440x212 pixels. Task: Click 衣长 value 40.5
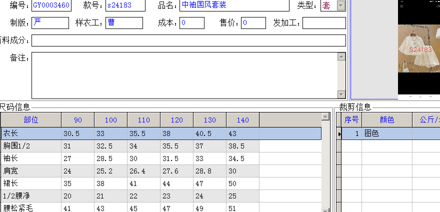(x=209, y=133)
